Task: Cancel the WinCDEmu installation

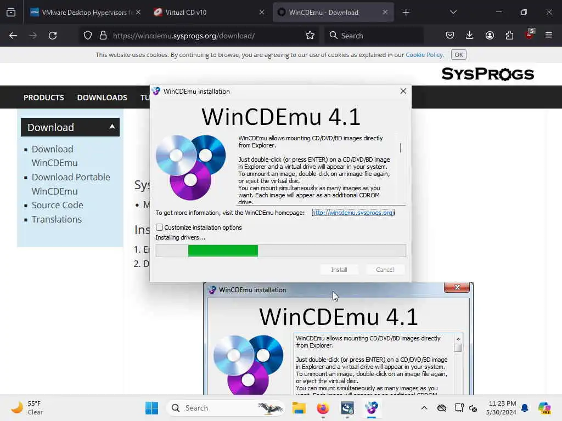Action: tap(385, 270)
